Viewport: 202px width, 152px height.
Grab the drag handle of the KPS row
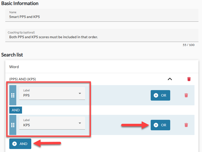click(13, 125)
